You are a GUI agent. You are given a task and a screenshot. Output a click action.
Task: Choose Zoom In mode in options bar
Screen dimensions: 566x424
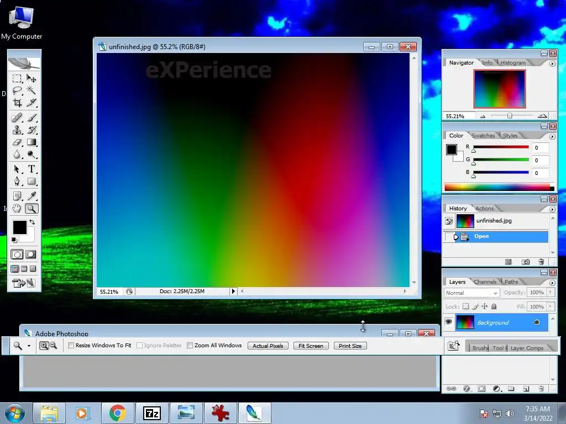click(44, 346)
